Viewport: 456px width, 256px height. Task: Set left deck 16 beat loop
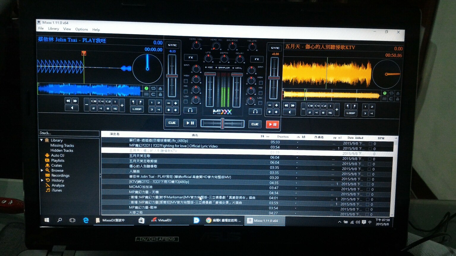coord(115,109)
